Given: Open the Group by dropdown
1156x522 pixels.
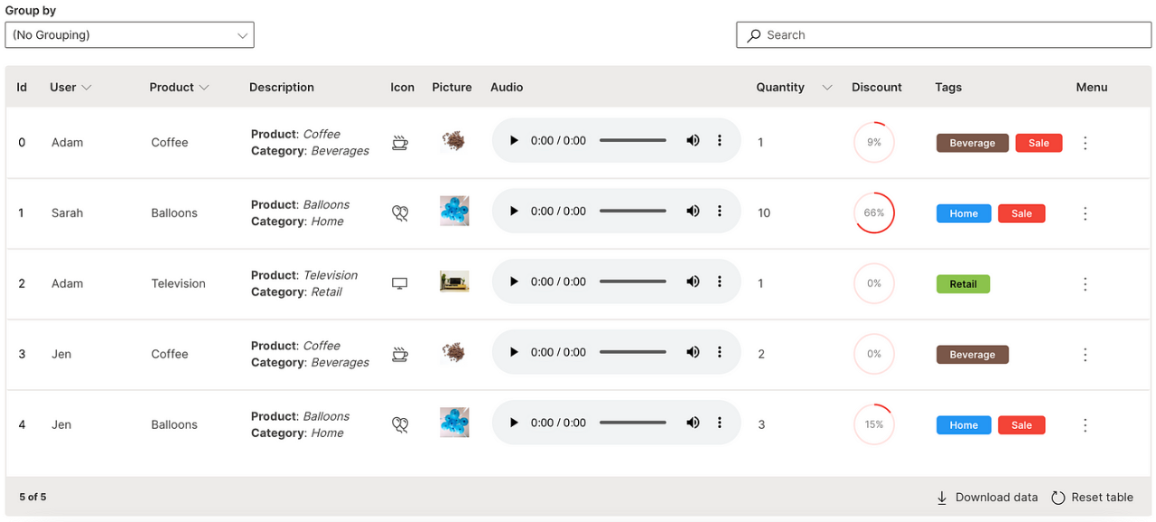Looking at the screenshot, I should [129, 35].
